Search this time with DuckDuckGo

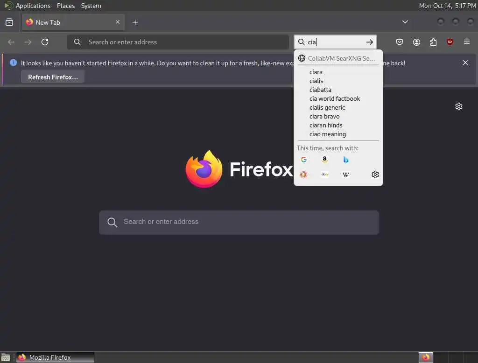[x=303, y=175]
